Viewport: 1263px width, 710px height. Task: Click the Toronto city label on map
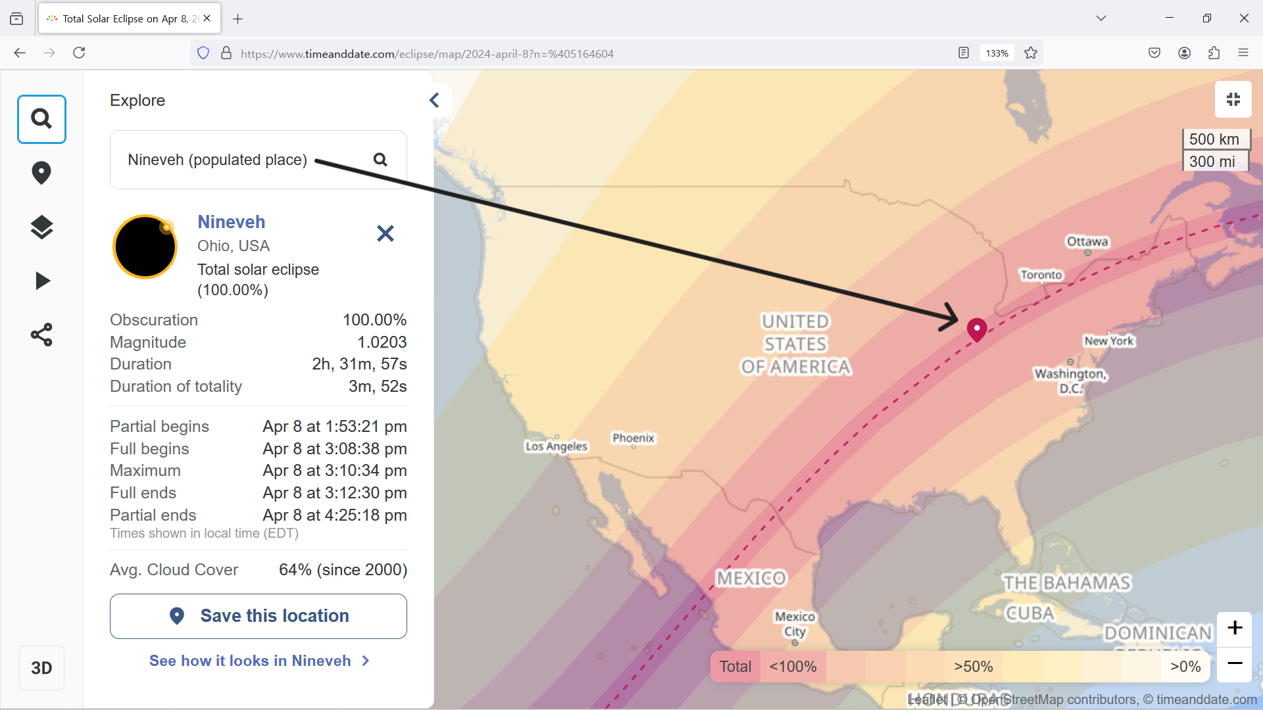click(x=1041, y=275)
